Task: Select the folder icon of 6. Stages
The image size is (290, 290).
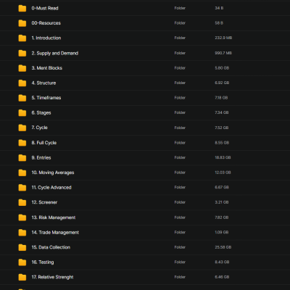Action: pos(22,113)
